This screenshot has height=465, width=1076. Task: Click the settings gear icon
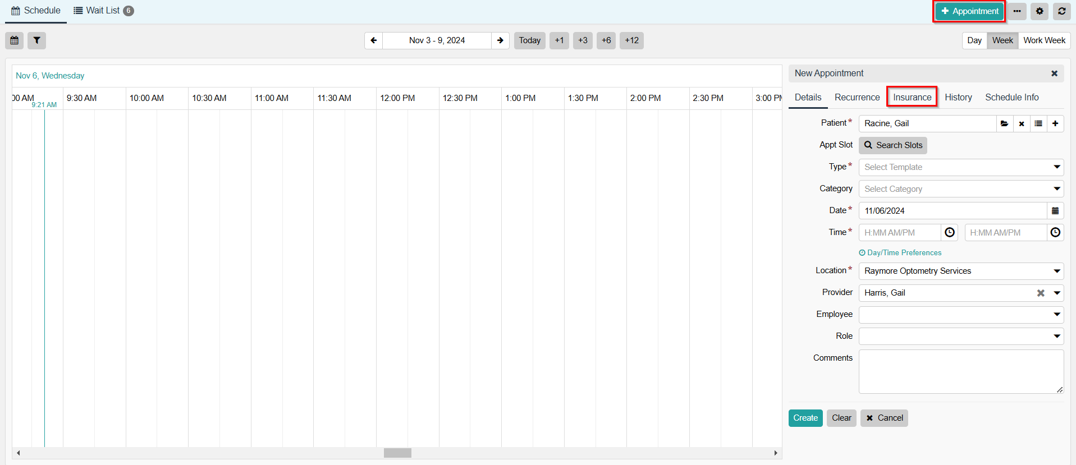tap(1040, 11)
